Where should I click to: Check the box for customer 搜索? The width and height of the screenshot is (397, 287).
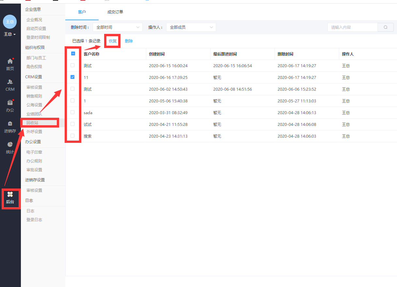(x=72, y=136)
